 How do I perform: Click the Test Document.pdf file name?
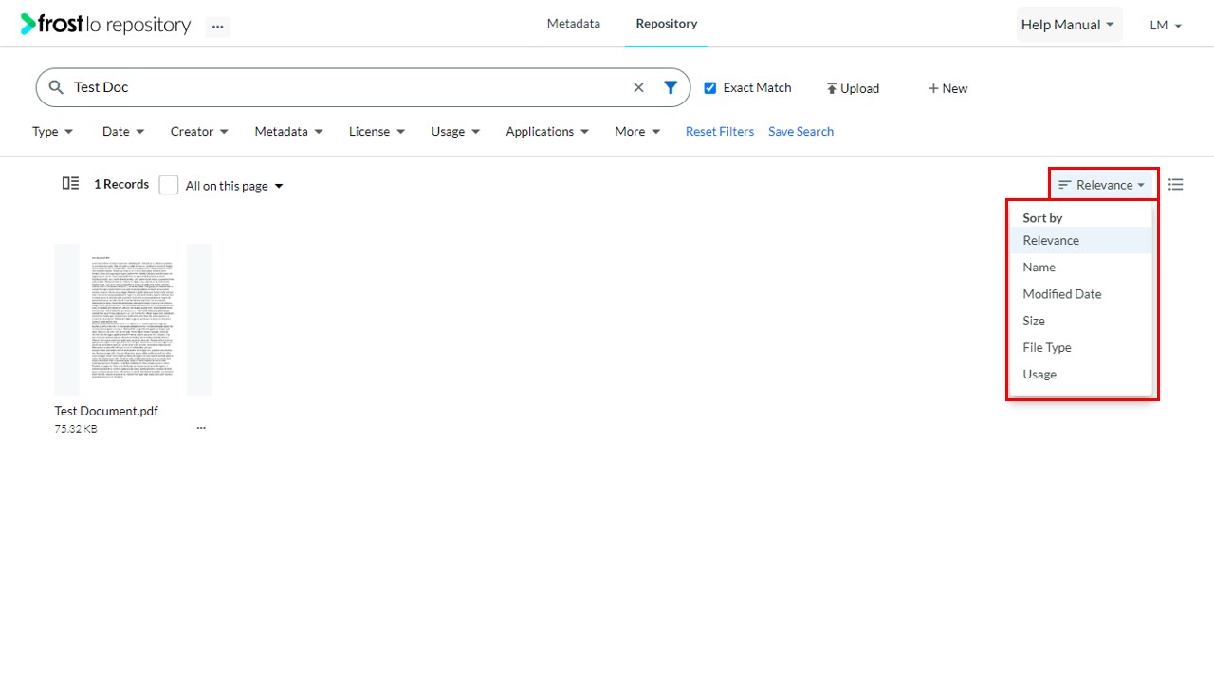[106, 411]
